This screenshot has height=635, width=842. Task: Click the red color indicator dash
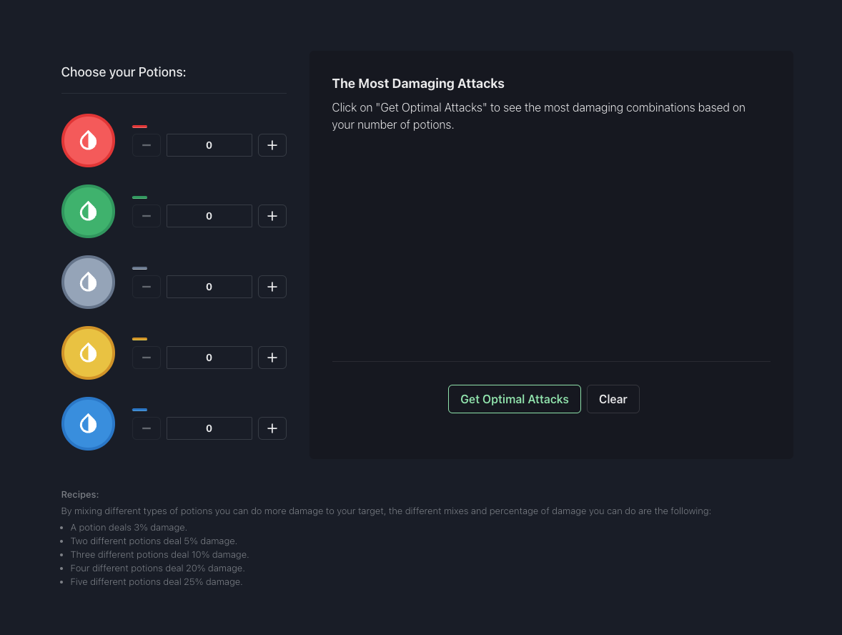click(x=139, y=126)
